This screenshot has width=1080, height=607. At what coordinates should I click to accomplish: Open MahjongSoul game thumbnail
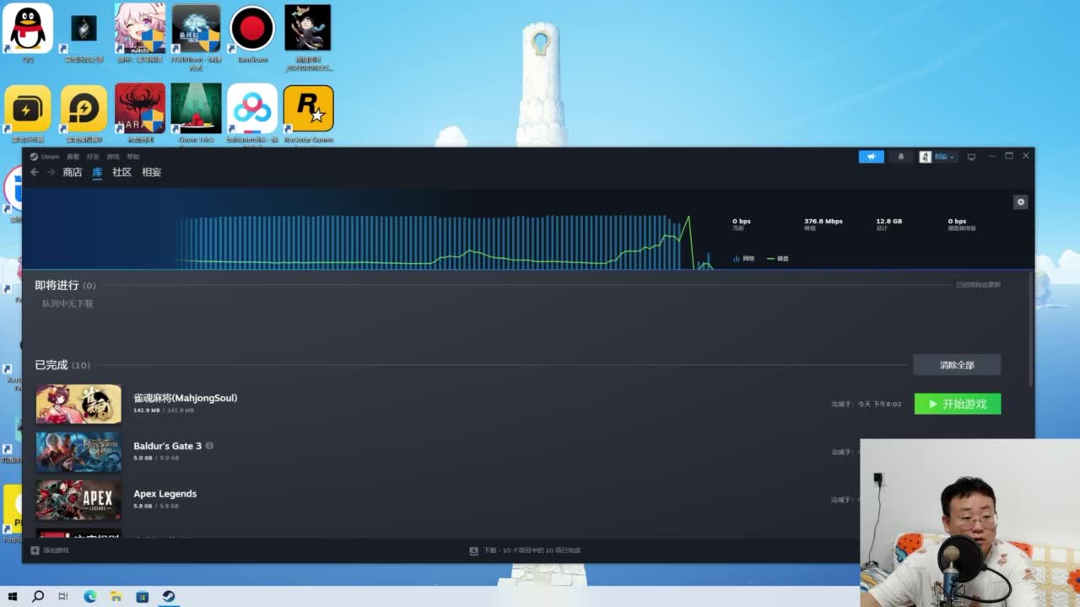pos(78,404)
